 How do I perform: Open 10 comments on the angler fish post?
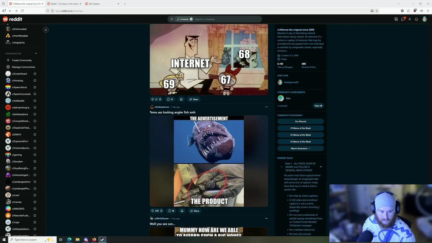pyautogui.click(x=171, y=211)
